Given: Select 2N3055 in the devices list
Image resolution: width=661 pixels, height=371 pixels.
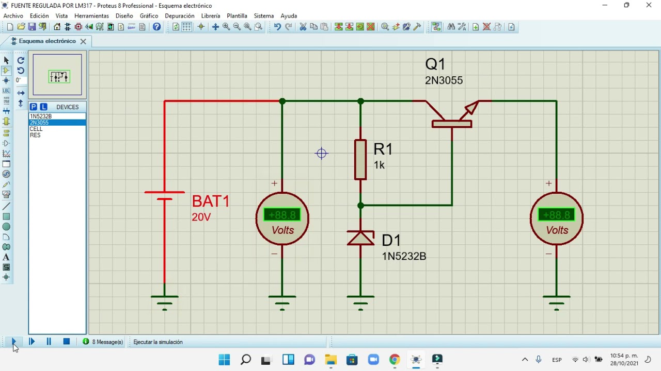Looking at the screenshot, I should tap(57, 123).
